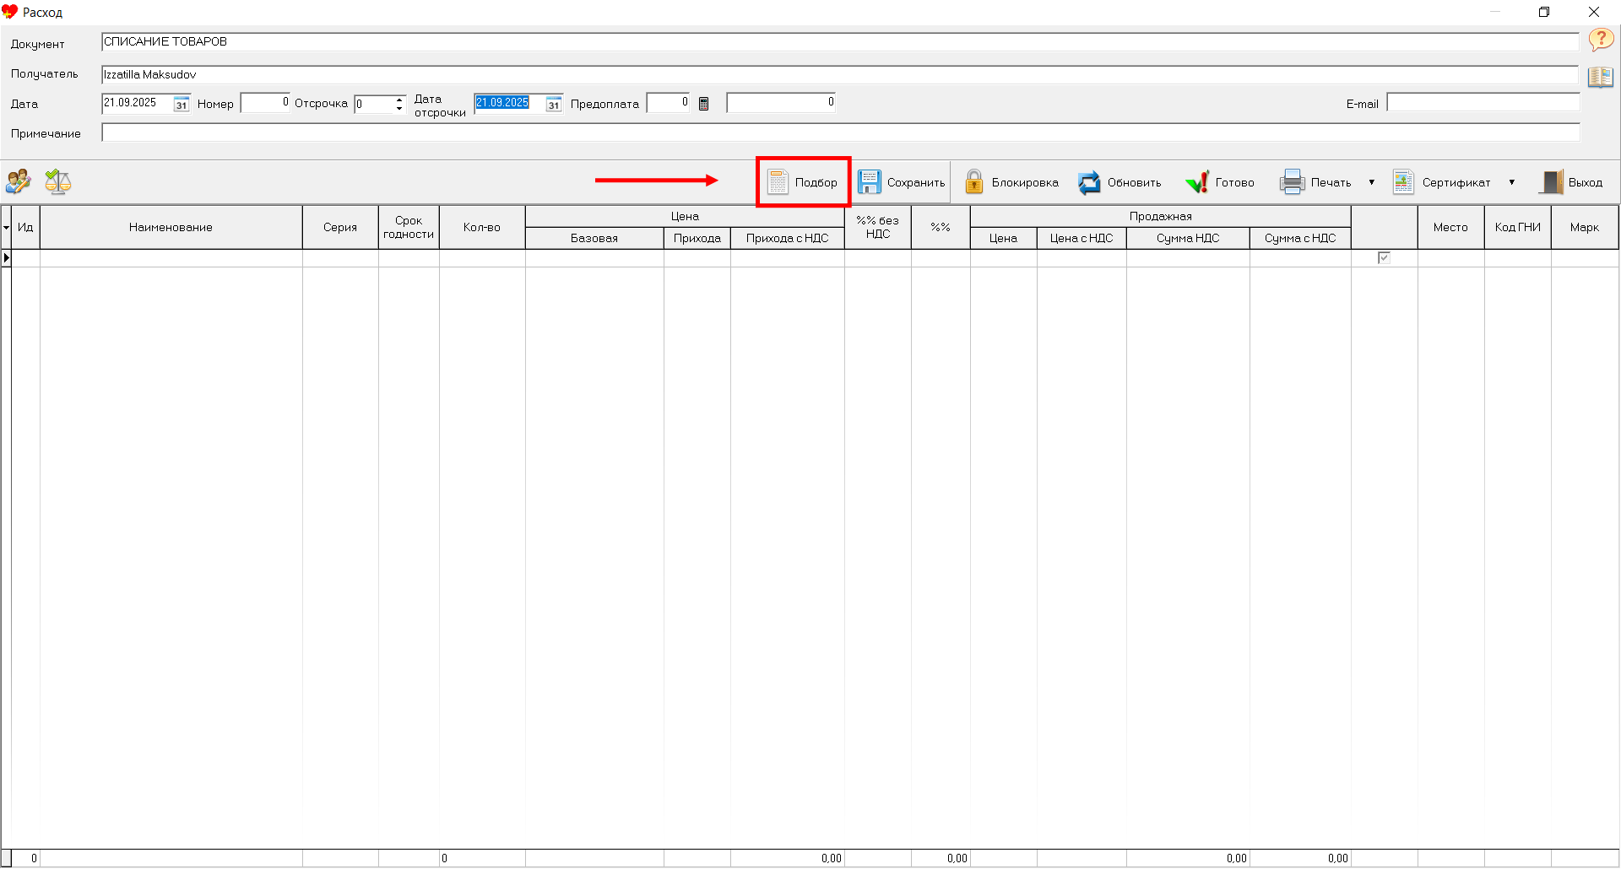1621x869 pixels.
Task: Click the Прихода с НДС column header
Action: click(x=788, y=238)
